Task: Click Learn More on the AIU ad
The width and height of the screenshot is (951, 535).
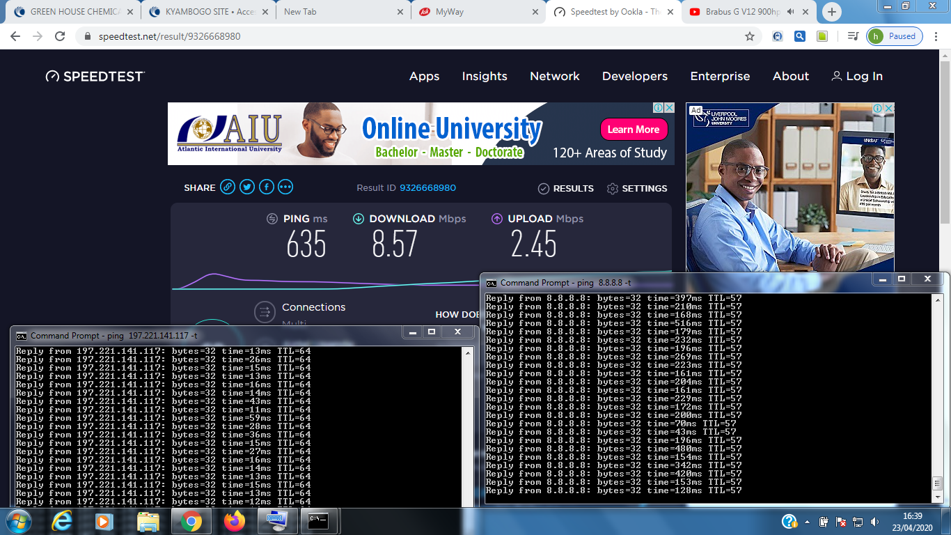Action: click(x=634, y=130)
